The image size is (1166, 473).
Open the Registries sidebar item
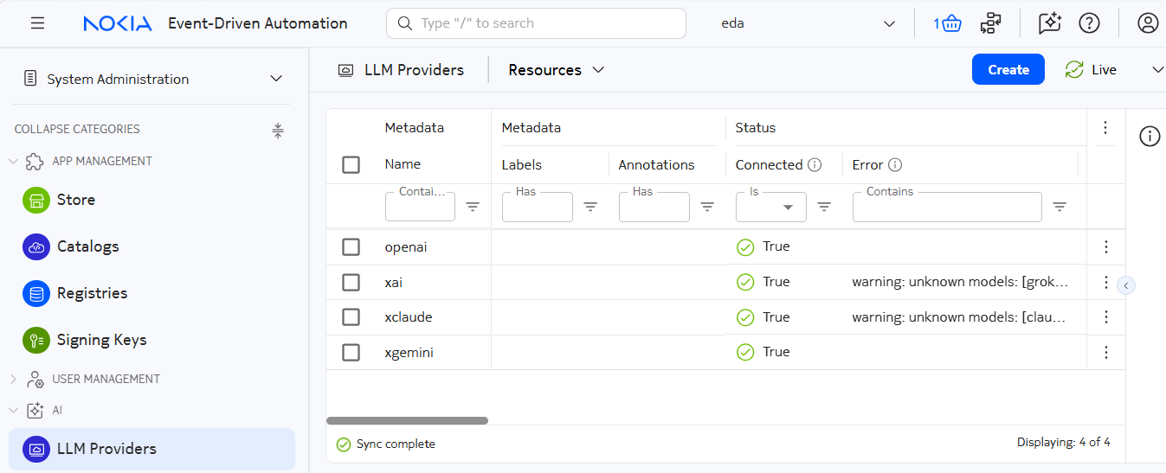point(151,293)
